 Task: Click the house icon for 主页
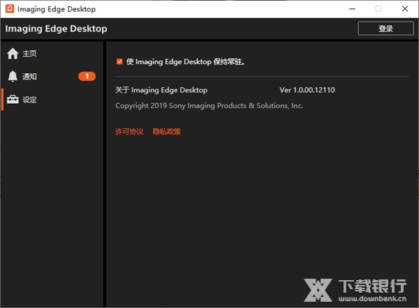[x=13, y=54]
